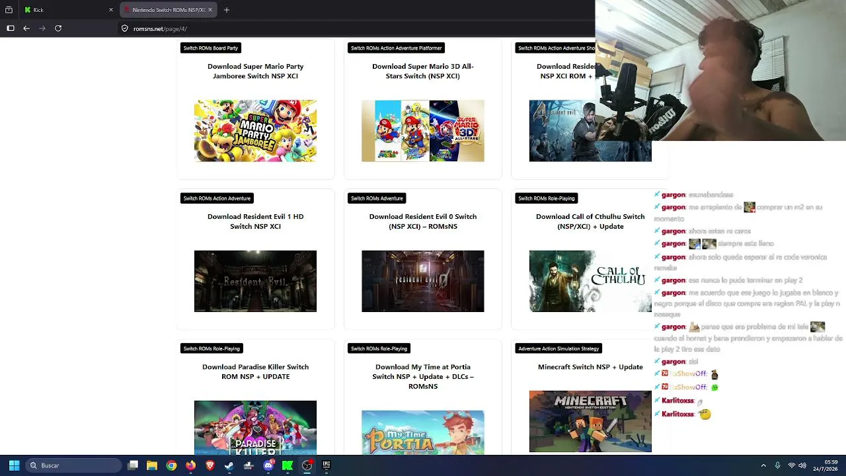
Task: Close the Kick tab
Action: pos(111,10)
